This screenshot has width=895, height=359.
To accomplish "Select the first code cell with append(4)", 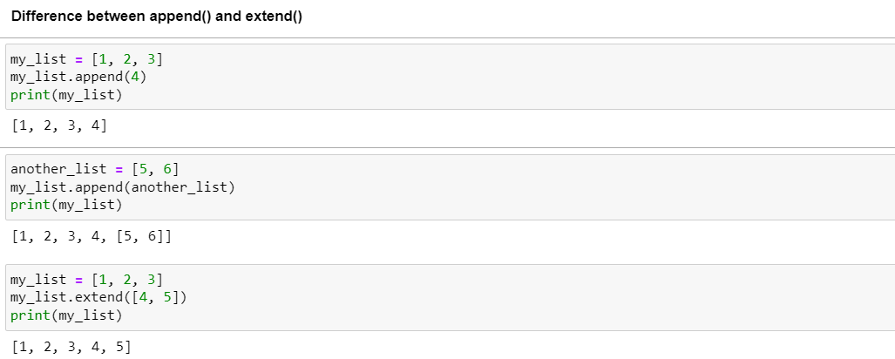I will pyautogui.click(x=451, y=77).
